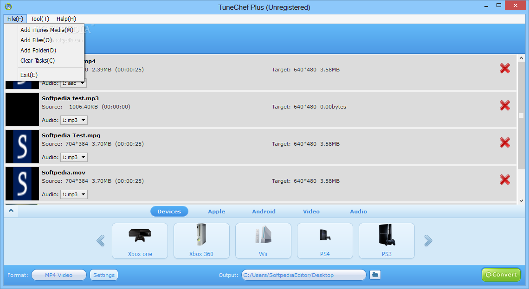Select the Xbox 360 device profile
The width and height of the screenshot is (529, 289).
(201, 241)
